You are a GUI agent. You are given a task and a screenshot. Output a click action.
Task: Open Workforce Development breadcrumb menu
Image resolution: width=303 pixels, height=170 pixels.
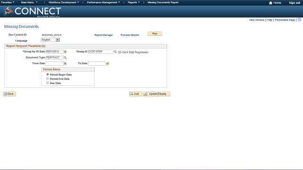tap(64, 2)
